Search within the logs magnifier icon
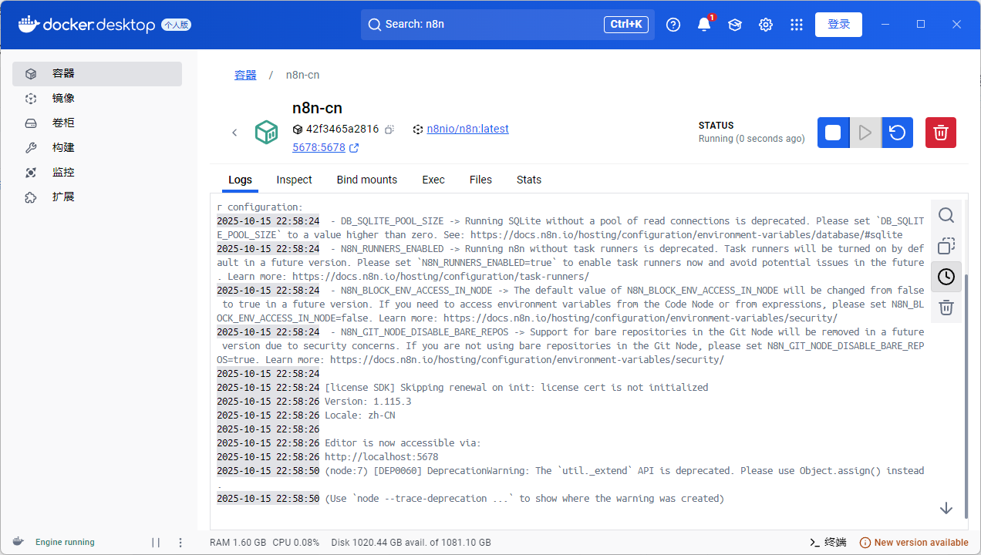 point(946,215)
